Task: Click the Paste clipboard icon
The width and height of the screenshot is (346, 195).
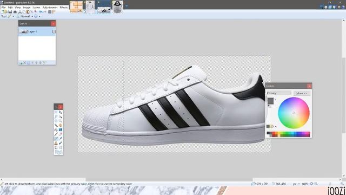Action: (28, 12)
